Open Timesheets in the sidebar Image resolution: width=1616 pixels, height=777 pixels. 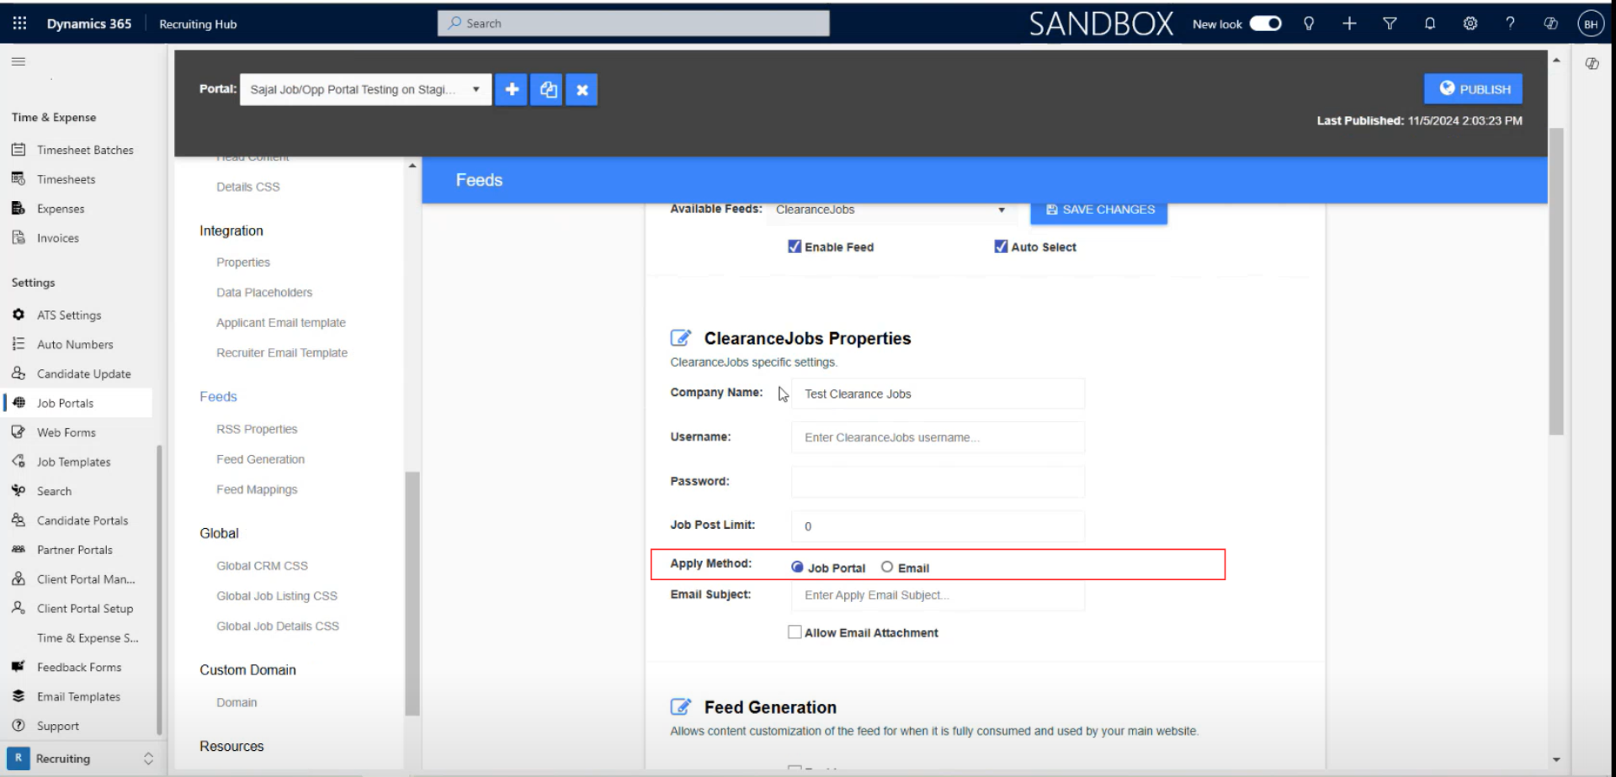tap(66, 179)
